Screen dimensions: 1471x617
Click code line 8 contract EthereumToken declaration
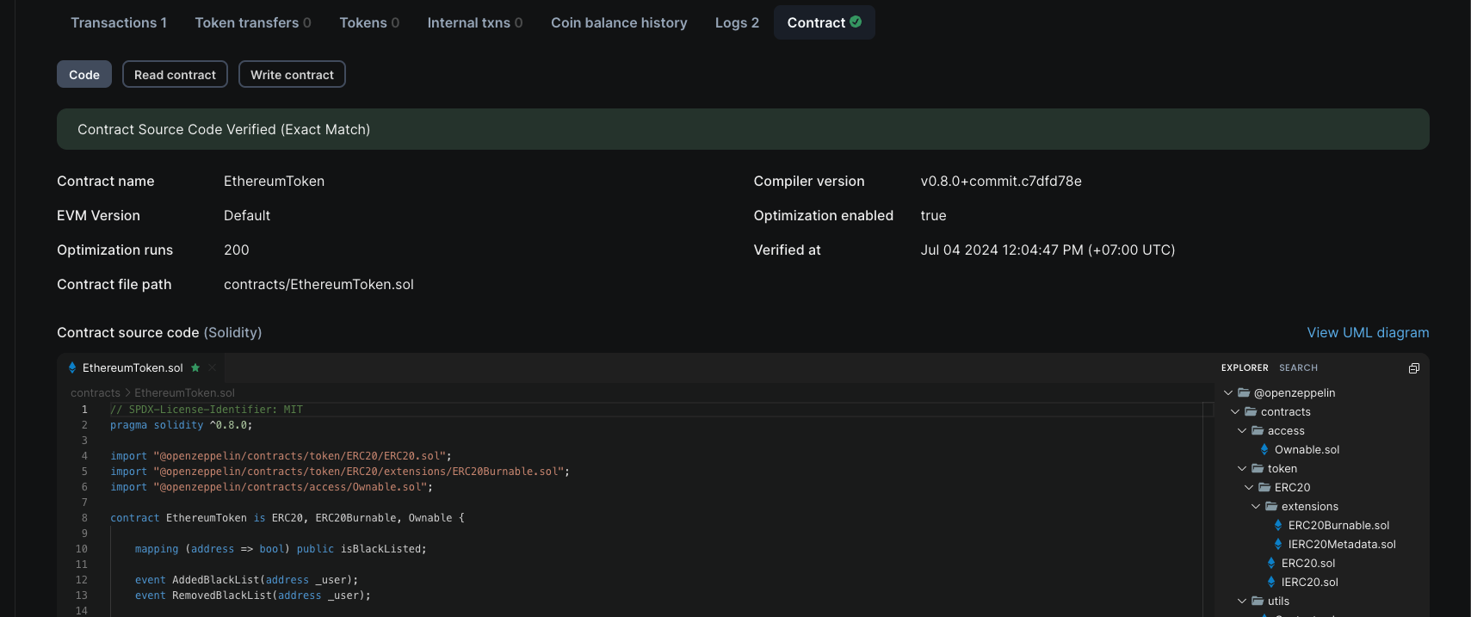coord(287,518)
